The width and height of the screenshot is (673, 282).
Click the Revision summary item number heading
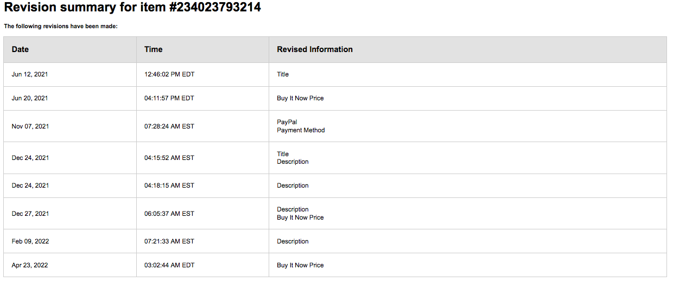point(132,8)
